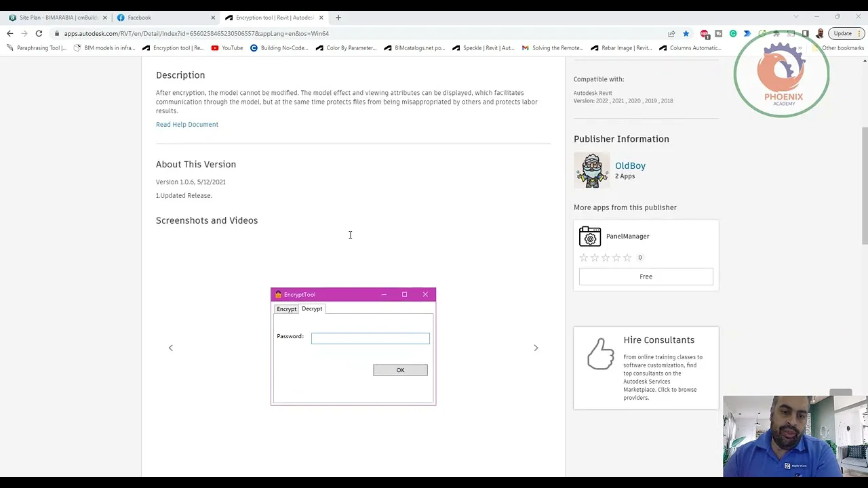Click the thumbs-up Hire Consultants icon
868x488 pixels.
tap(600, 354)
